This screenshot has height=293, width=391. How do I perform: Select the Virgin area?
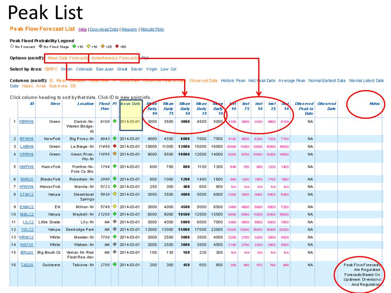[152, 69]
